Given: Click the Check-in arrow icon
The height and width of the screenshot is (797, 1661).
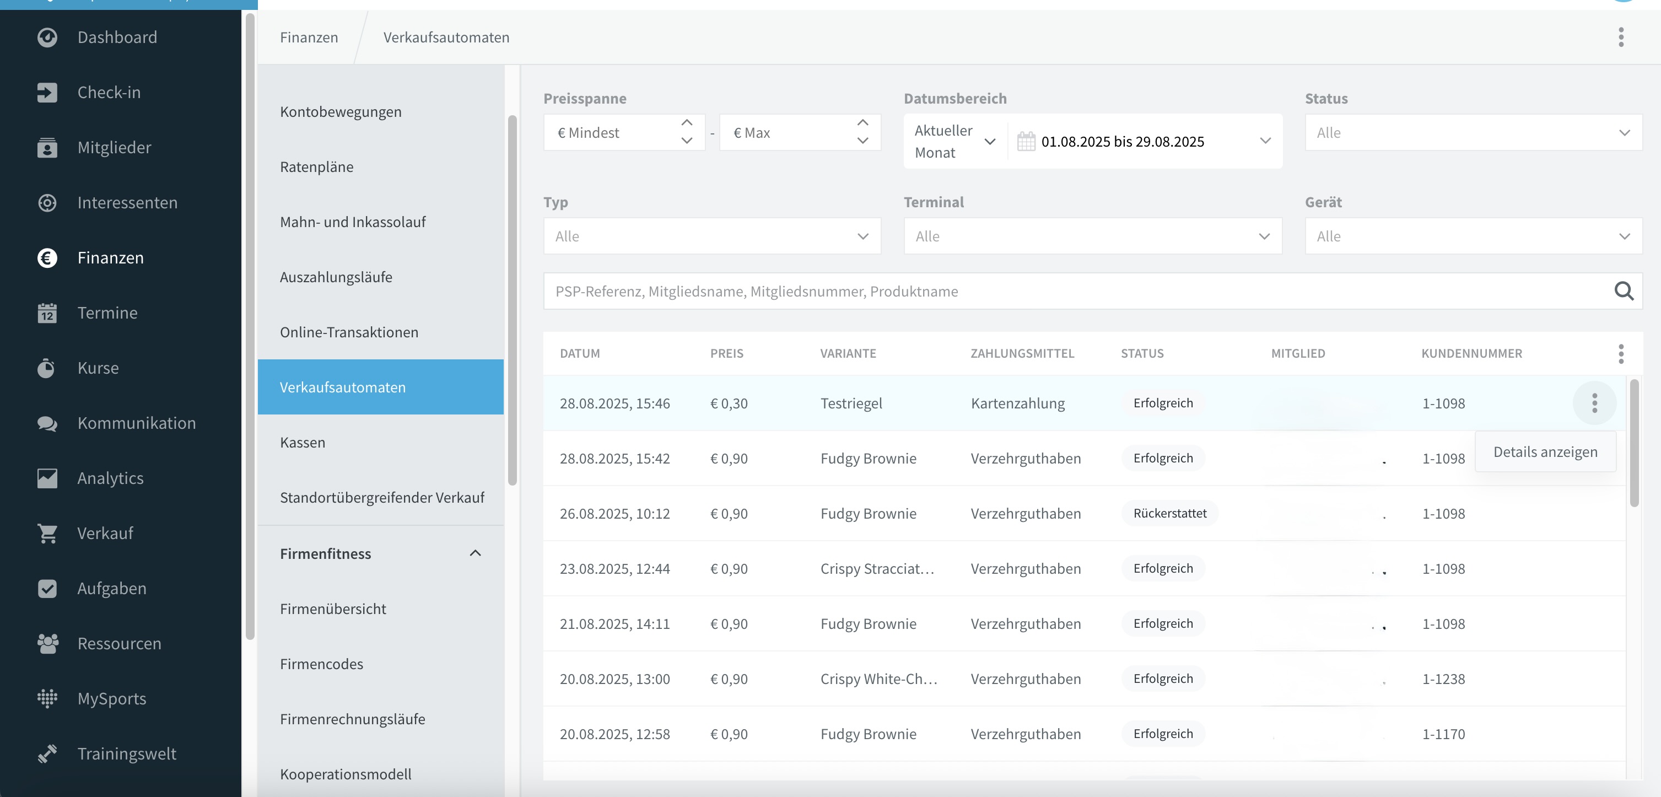Looking at the screenshot, I should point(47,92).
